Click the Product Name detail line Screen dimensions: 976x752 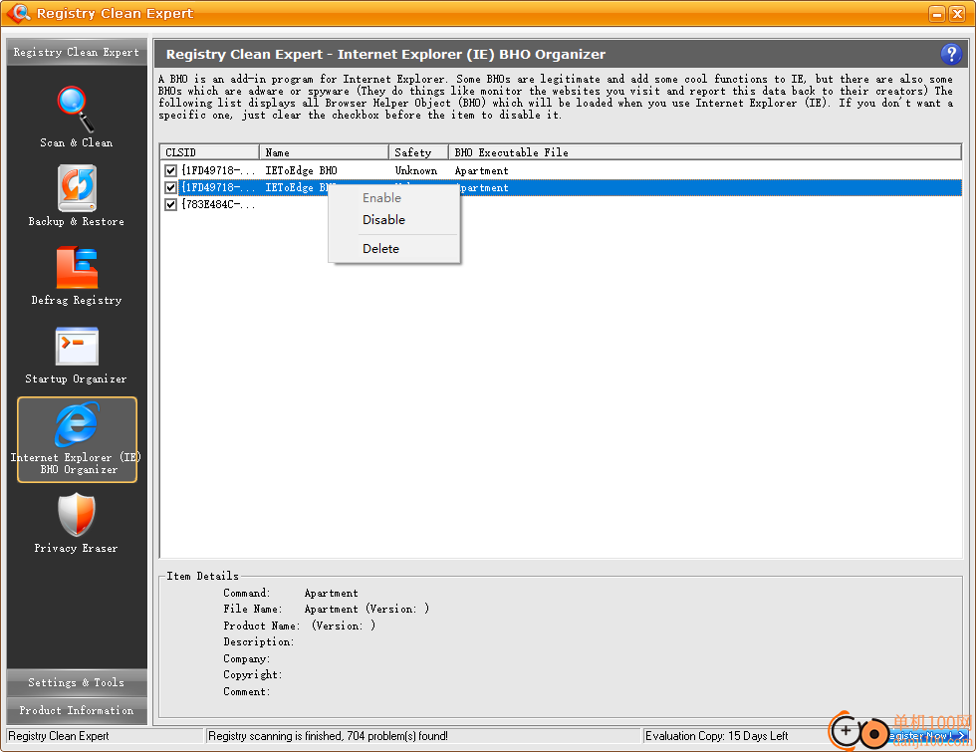click(x=300, y=626)
